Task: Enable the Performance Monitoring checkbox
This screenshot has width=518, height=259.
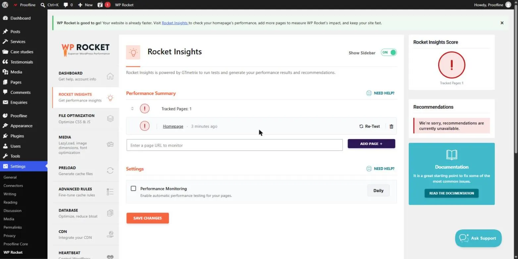Action: pos(133,188)
